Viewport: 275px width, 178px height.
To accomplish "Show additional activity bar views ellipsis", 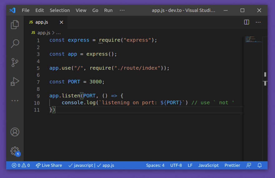I will click(15, 101).
